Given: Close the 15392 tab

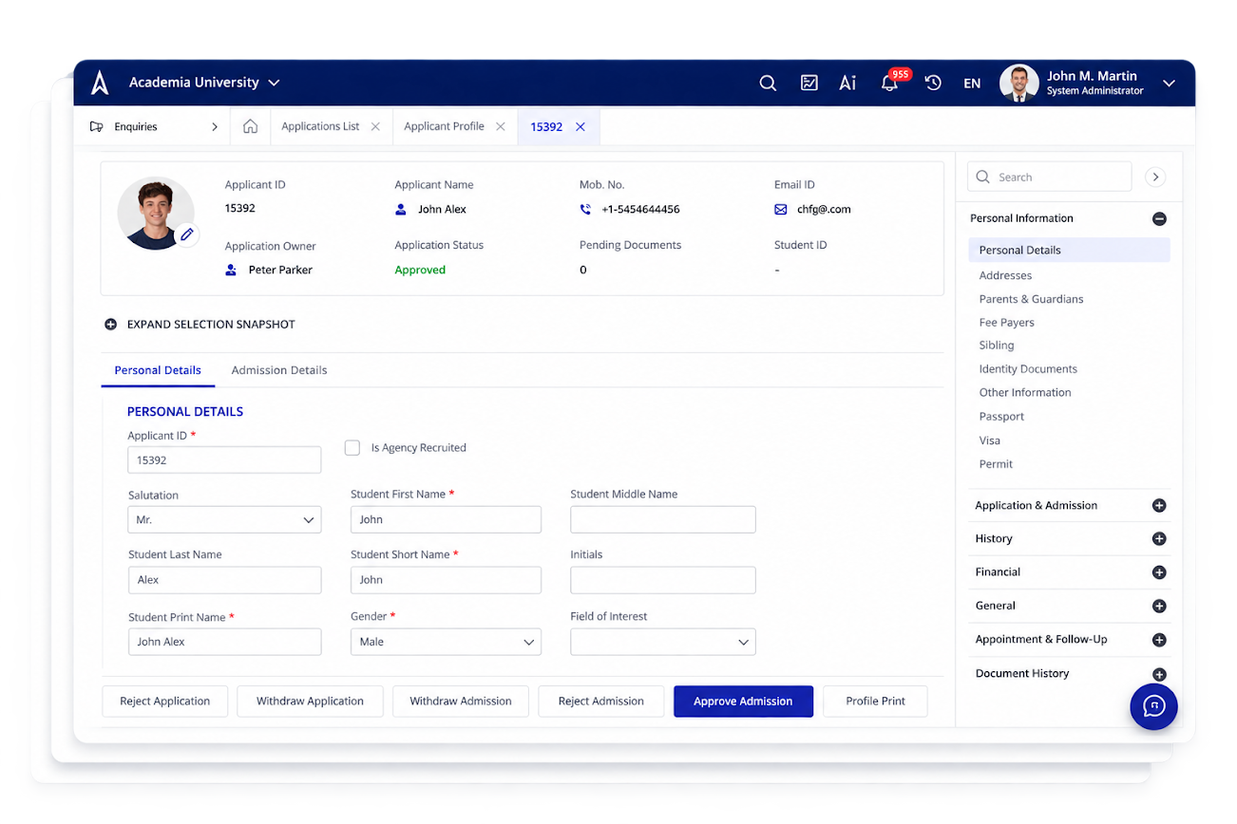Looking at the screenshot, I should [580, 127].
